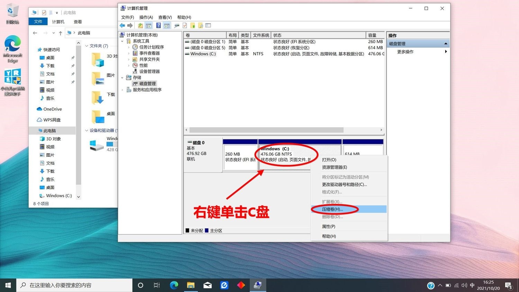Screen dimensions: 519x292
Task: Choose 压缩卷(H)... from the context menu
Action: pos(332,209)
